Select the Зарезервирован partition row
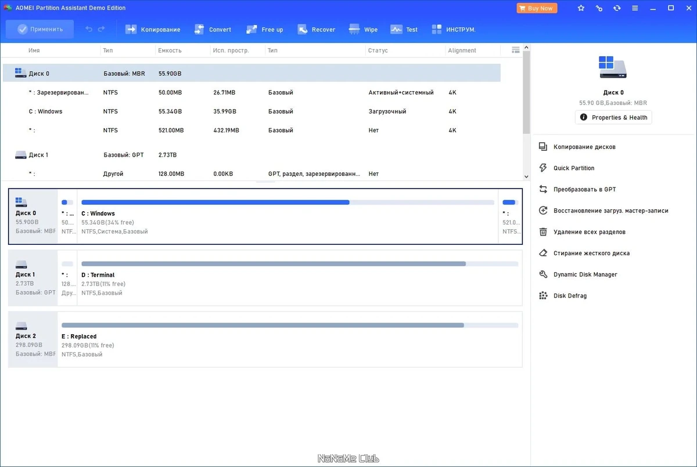The width and height of the screenshot is (697, 467). [252, 92]
